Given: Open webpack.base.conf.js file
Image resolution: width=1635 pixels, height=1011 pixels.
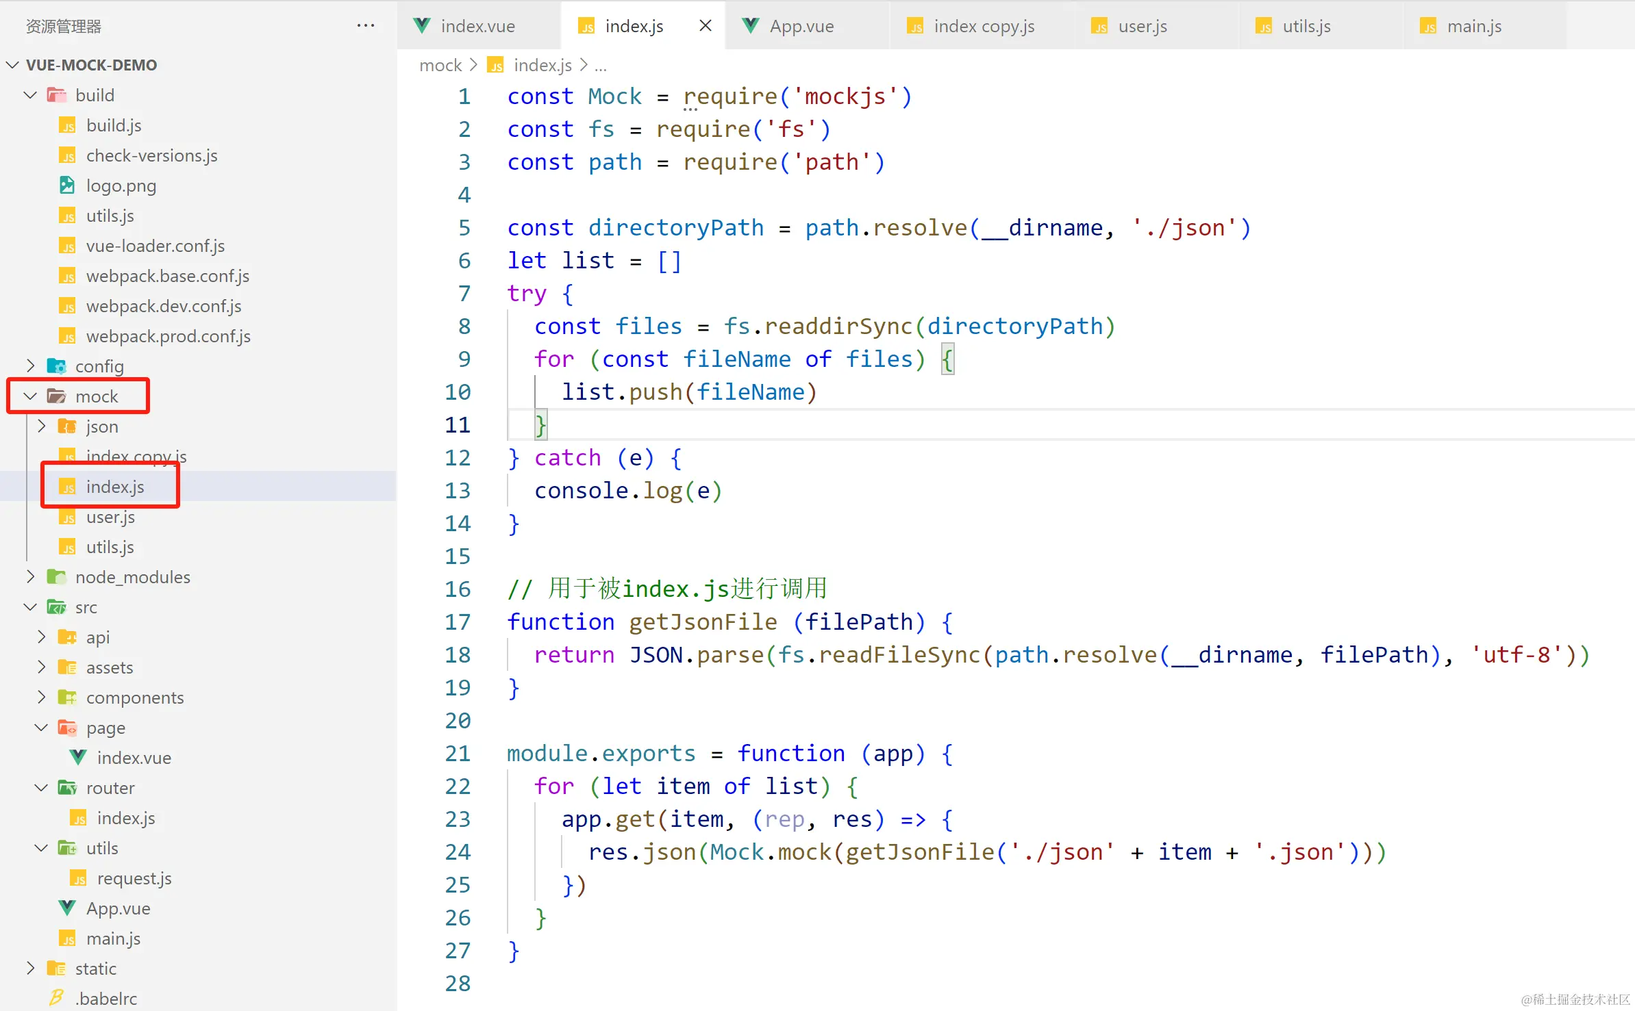Looking at the screenshot, I should coord(168,277).
